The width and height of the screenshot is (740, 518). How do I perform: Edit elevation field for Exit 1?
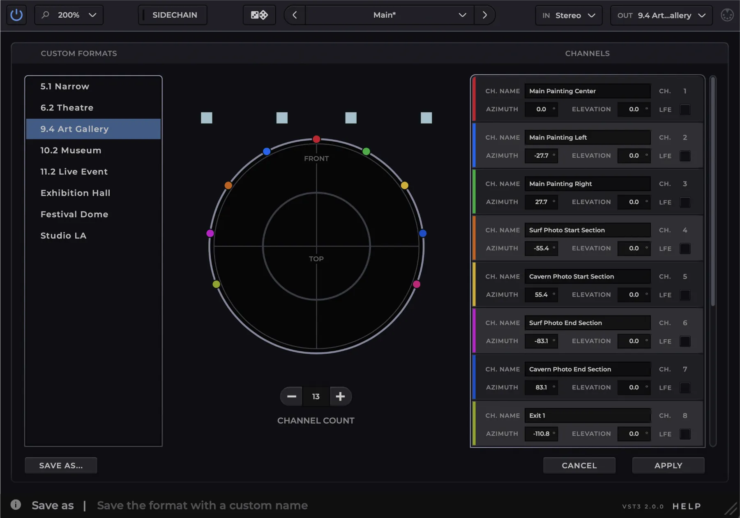pos(634,434)
